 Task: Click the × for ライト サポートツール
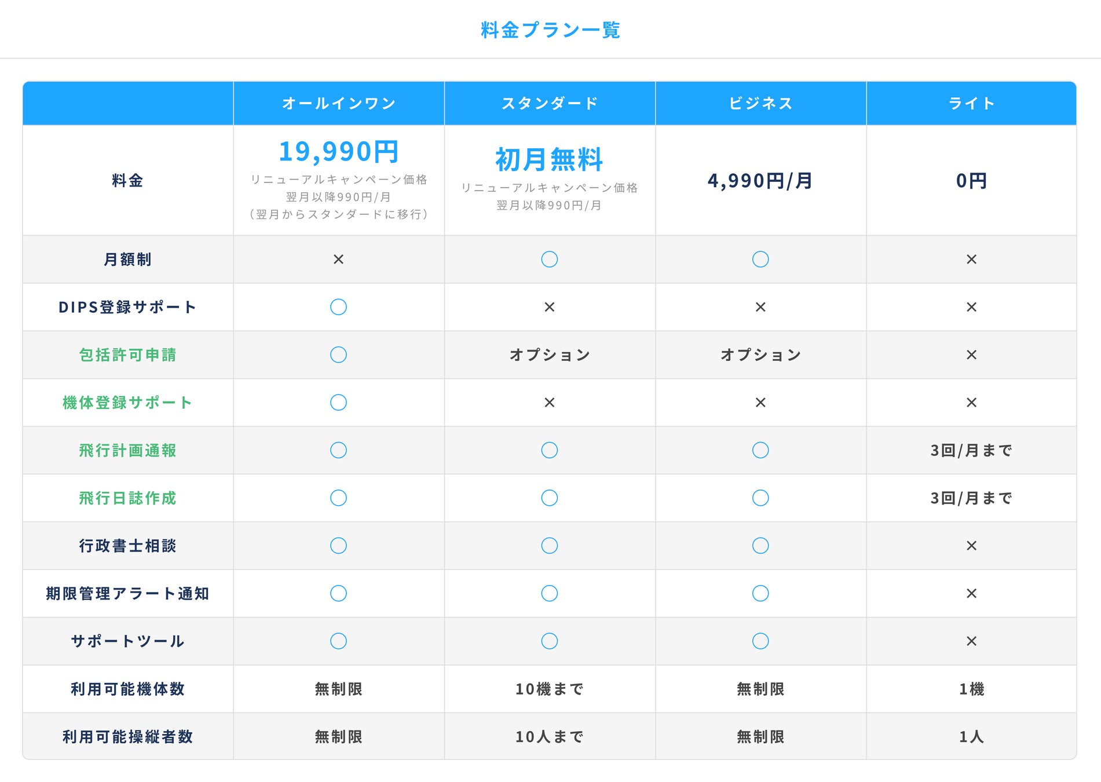coord(971,641)
